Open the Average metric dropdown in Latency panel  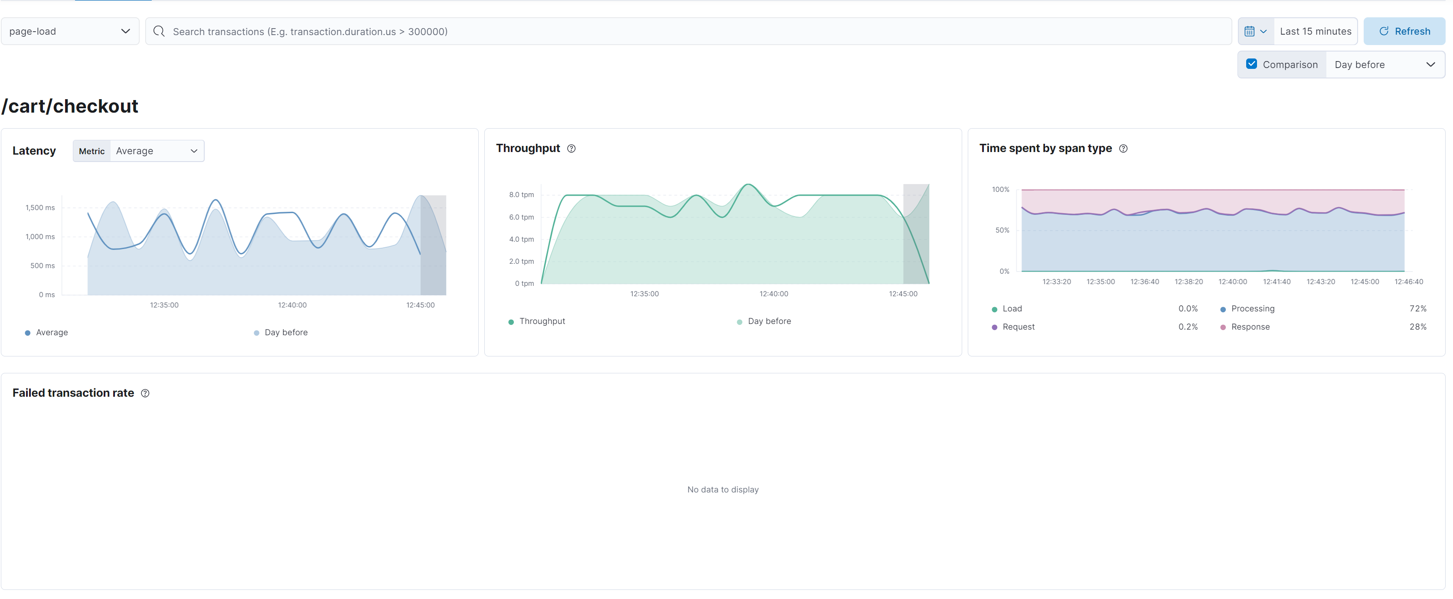[x=157, y=150]
